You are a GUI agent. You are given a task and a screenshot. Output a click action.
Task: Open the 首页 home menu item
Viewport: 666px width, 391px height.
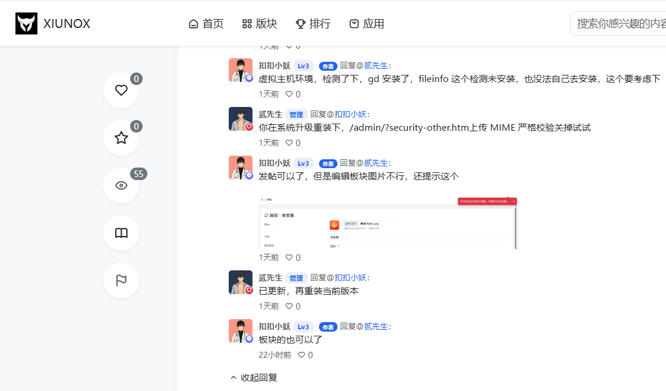tap(206, 24)
